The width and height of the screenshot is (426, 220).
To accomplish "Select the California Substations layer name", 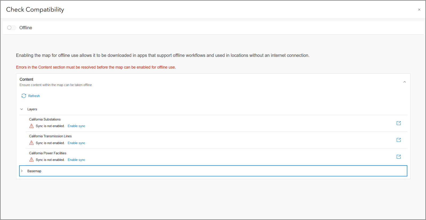I will (45, 120).
